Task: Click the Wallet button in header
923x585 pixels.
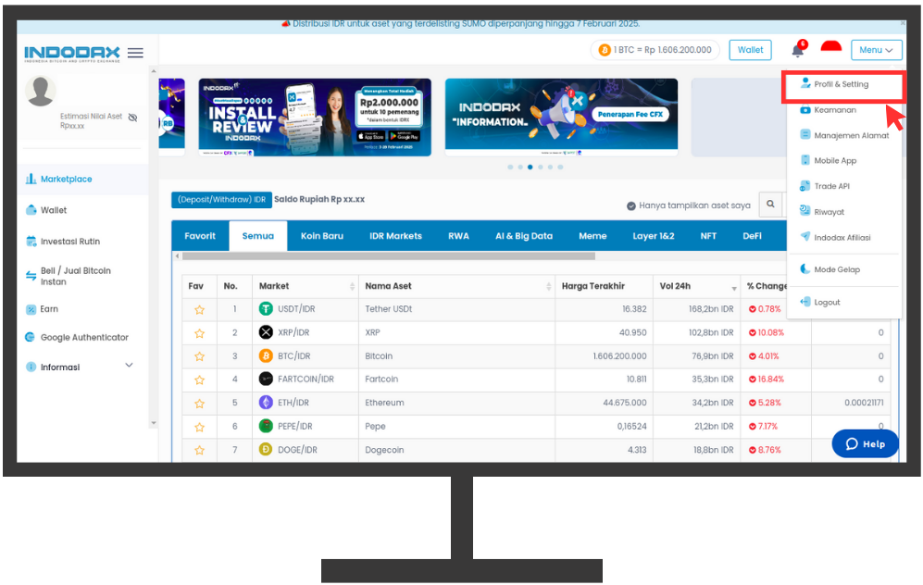Action: click(x=751, y=50)
